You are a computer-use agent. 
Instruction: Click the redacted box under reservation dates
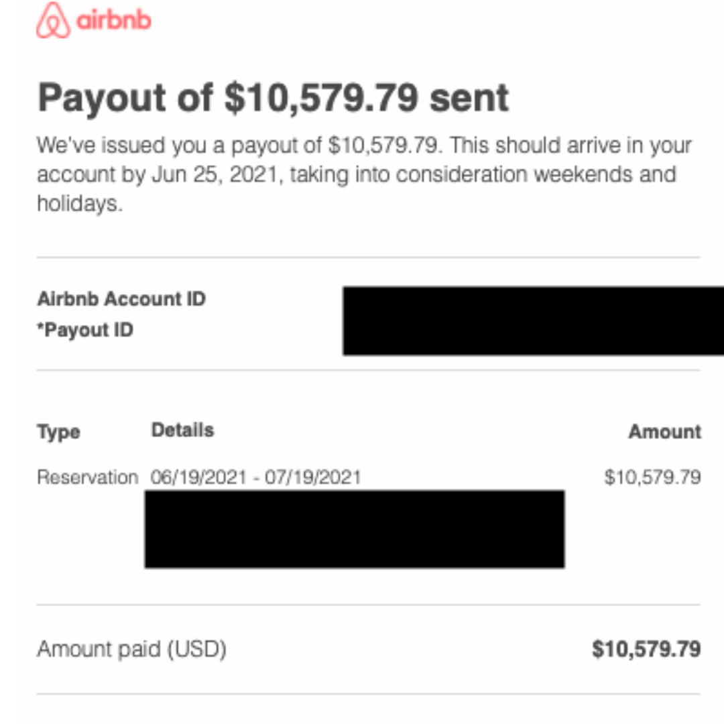(x=354, y=529)
